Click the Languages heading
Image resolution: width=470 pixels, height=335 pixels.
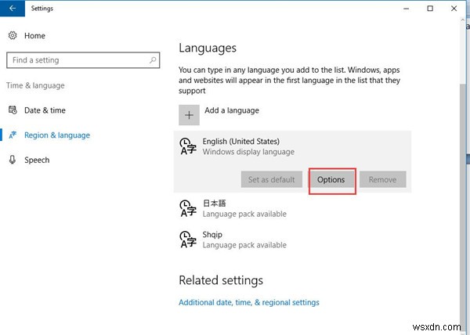[208, 49]
